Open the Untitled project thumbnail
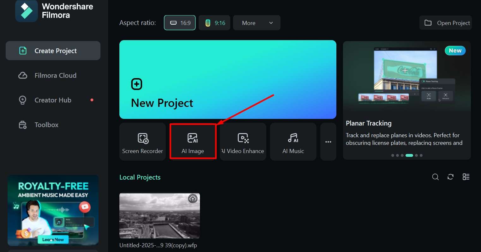 point(159,216)
